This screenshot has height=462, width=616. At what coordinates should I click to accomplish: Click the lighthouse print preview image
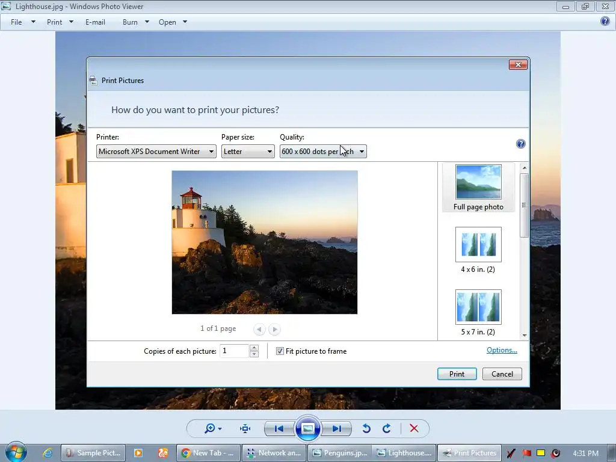tap(265, 242)
